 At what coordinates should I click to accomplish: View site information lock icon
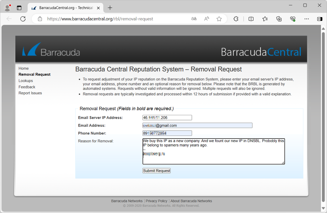(x=40, y=19)
